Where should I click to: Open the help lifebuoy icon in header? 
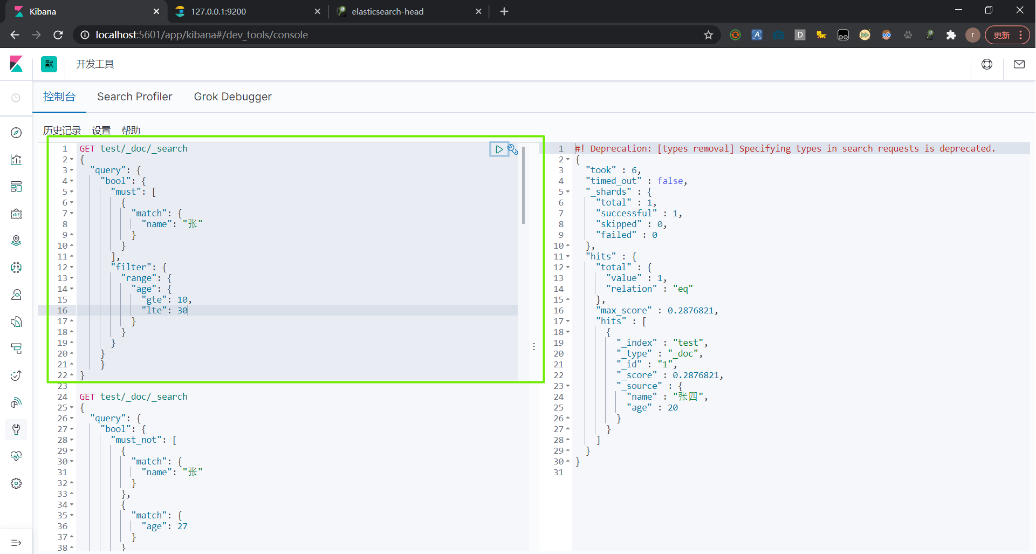coord(987,64)
